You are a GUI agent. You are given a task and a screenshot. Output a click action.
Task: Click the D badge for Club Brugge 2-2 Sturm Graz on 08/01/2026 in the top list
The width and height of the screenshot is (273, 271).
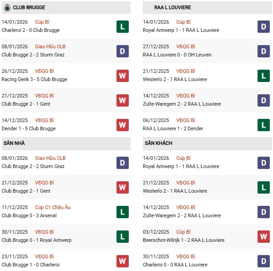(x=122, y=51)
